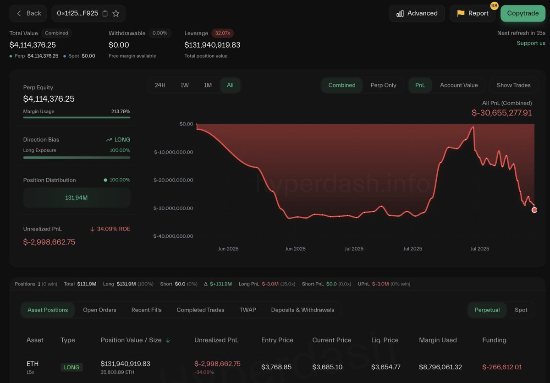Screen dimensions: 550x383
Task: Click the Long Exposure progress bar
Action: 77,157
